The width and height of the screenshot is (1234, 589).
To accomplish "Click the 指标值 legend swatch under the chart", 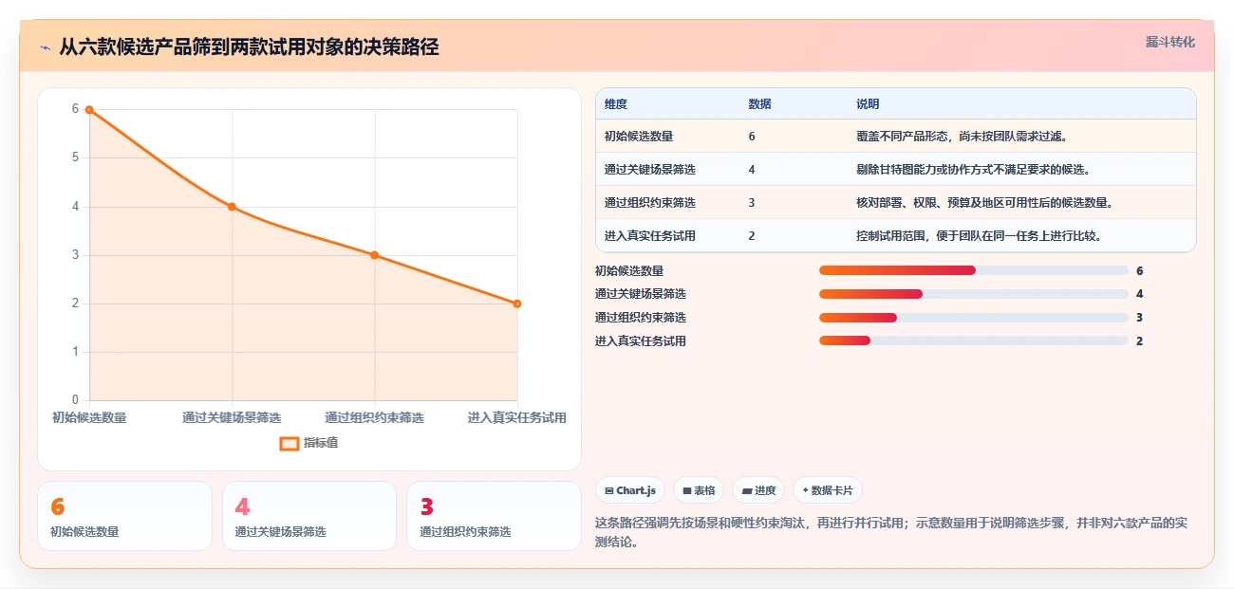I will 290,443.
